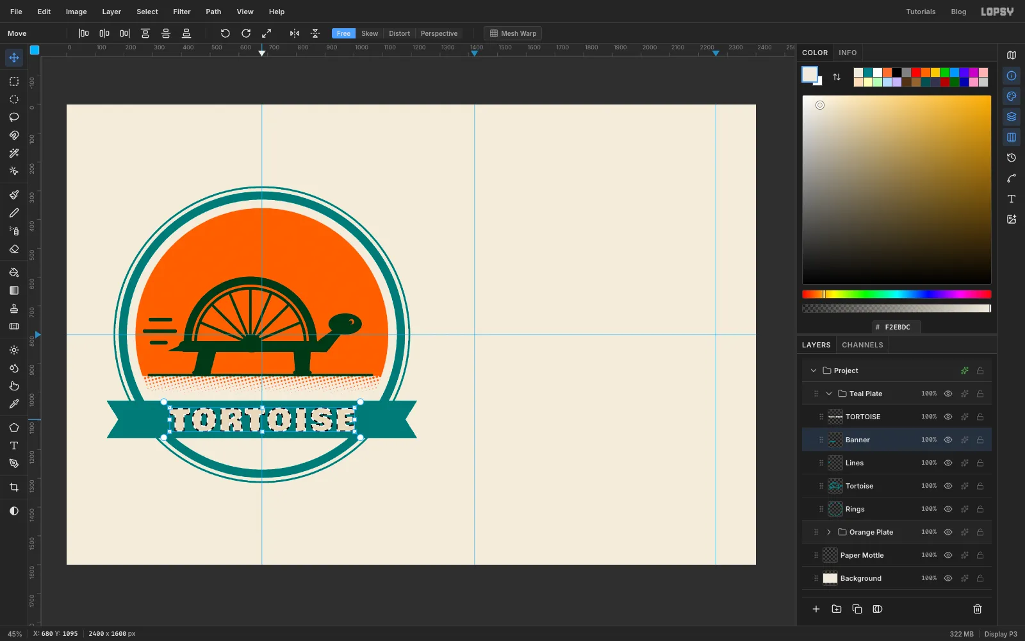The height and width of the screenshot is (641, 1025).
Task: Collapse the Project folder
Action: point(814,370)
